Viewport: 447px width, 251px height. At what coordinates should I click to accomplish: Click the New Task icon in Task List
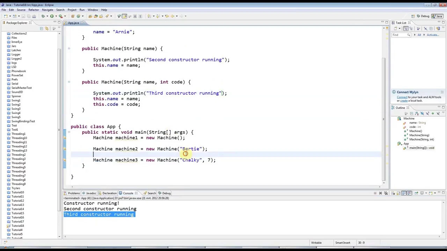[x=395, y=29]
